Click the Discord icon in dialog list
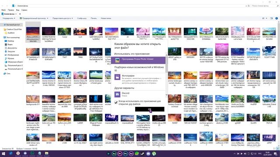Screen dimensions: 280x157 [x=117, y=94]
